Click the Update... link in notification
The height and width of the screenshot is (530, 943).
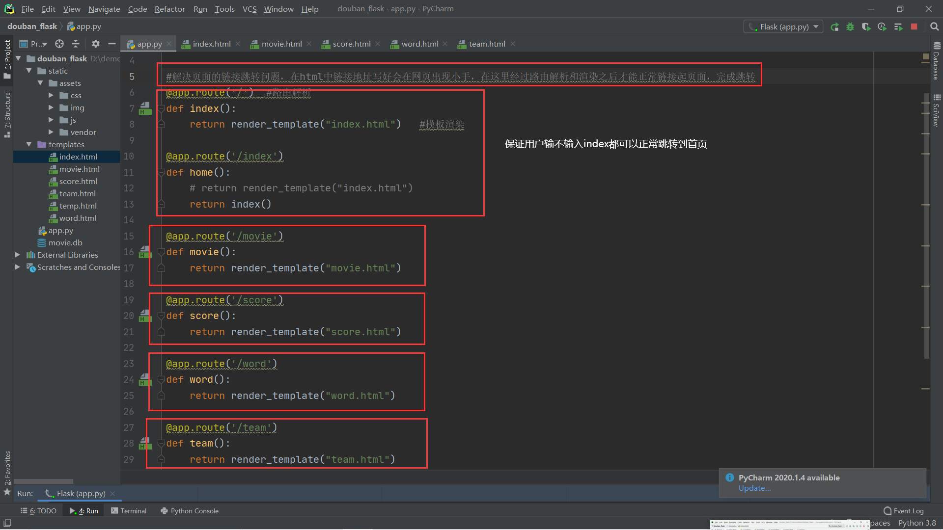pos(754,488)
